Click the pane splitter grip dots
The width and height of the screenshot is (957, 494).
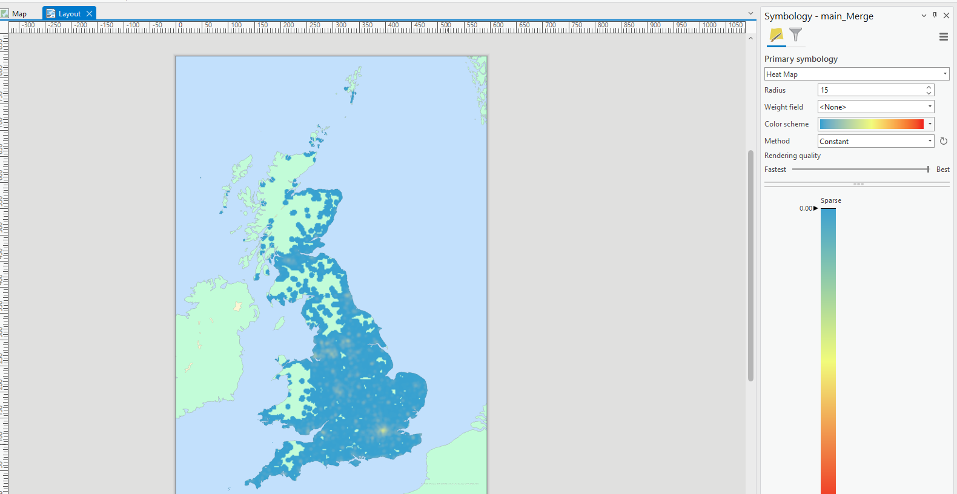pyautogui.click(x=858, y=183)
